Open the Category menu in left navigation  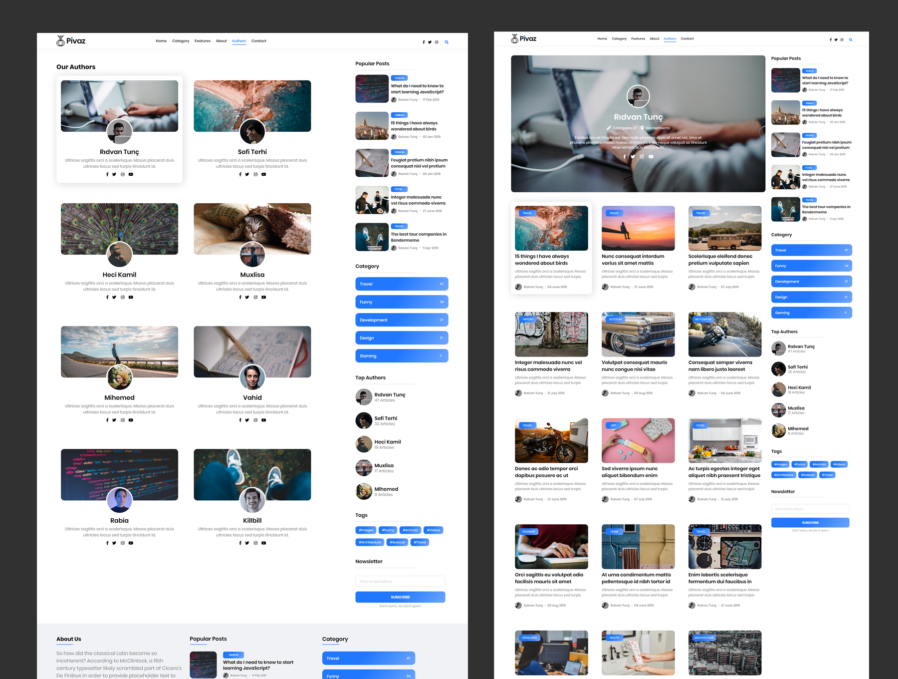(x=181, y=41)
